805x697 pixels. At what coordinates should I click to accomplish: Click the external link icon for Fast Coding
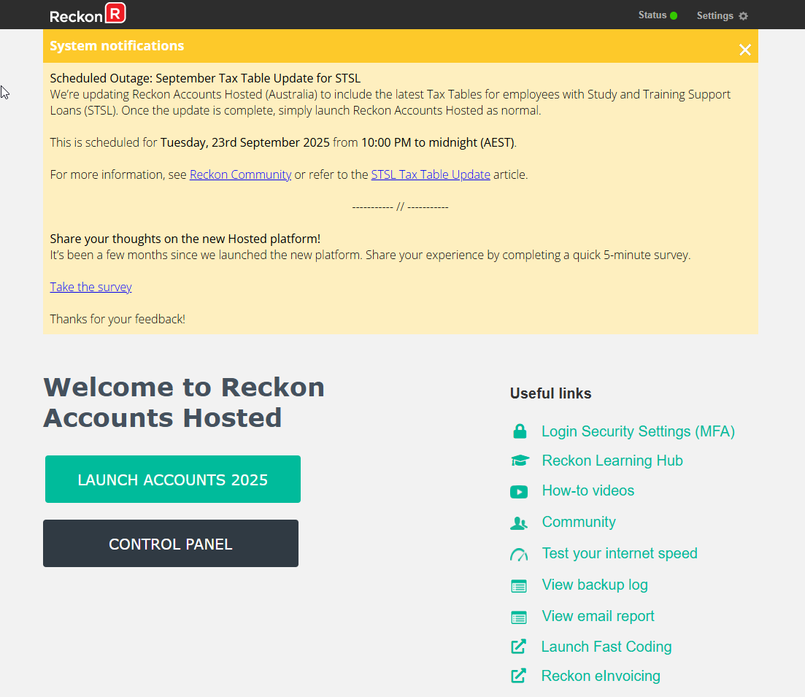point(518,647)
